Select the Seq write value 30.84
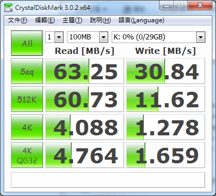The height and width of the screenshot is (196, 216). click(x=166, y=71)
